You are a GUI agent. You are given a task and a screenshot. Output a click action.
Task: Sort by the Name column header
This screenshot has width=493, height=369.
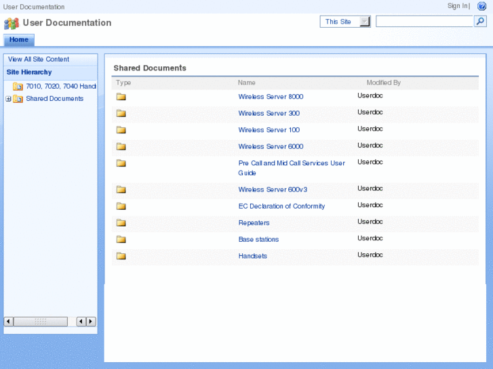click(246, 83)
